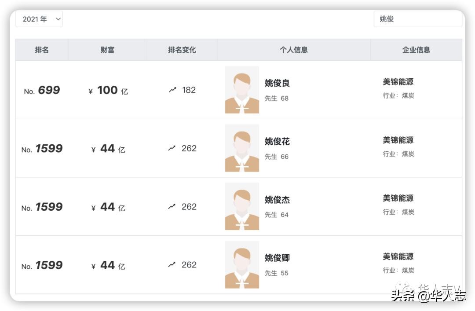
Task: Click the avatar of 姚俊卿
Action: pyautogui.click(x=242, y=265)
